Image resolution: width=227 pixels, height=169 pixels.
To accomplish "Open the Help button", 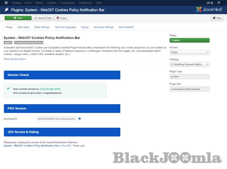I will point(217,18).
